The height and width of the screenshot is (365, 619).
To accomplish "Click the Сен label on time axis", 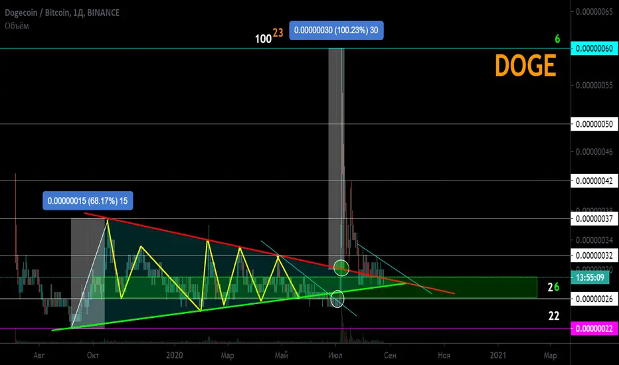I will [x=390, y=356].
